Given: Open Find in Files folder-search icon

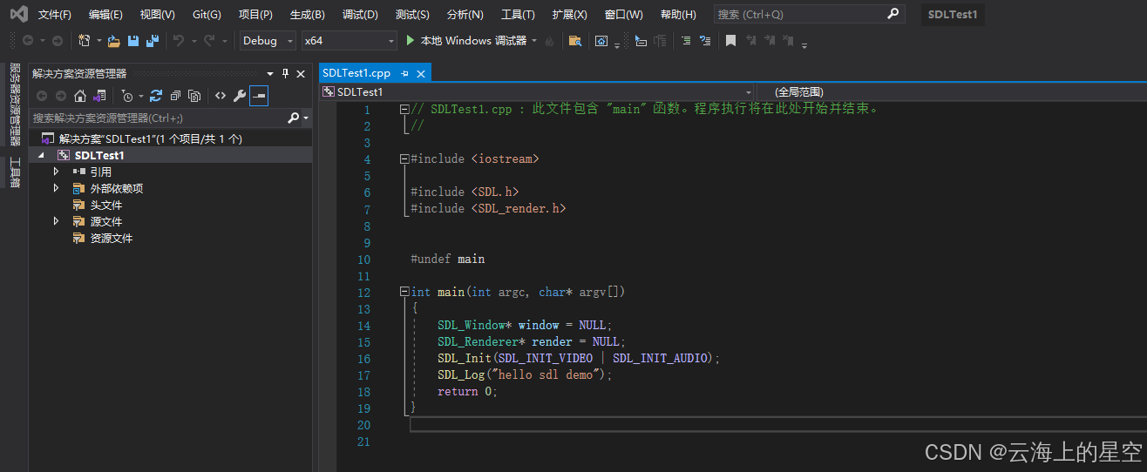Looking at the screenshot, I should pyautogui.click(x=575, y=40).
